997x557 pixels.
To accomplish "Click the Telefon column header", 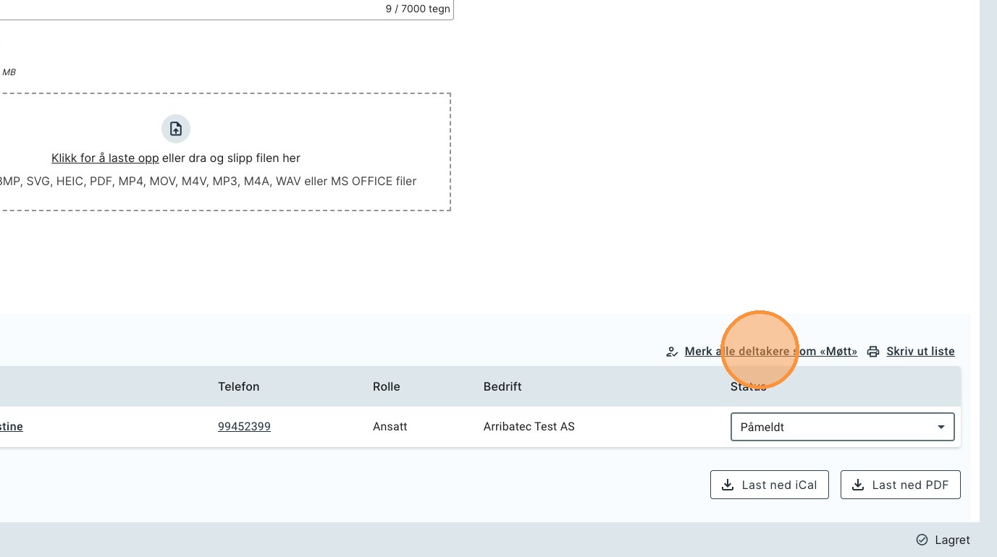I will pos(238,386).
